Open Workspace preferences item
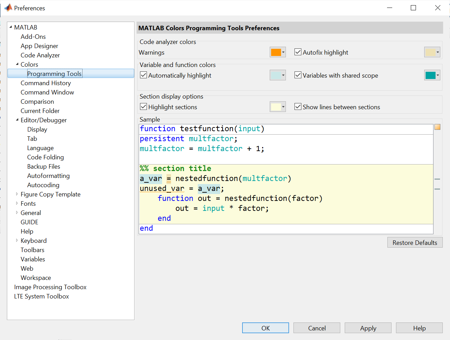 click(36, 277)
